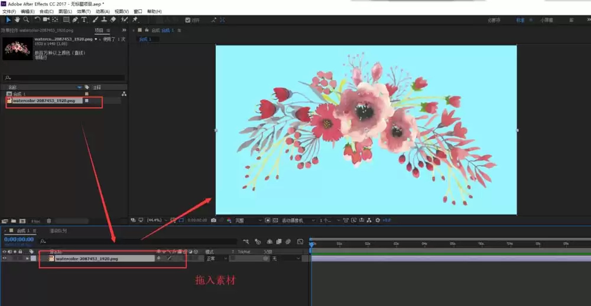The width and height of the screenshot is (591, 306).
Task: Expand the watercolor layer properties triangle
Action: pos(27,259)
